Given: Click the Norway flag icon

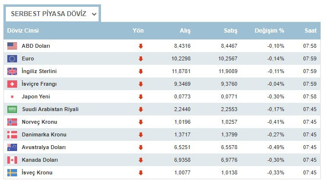Looking at the screenshot, I should coord(12,122).
